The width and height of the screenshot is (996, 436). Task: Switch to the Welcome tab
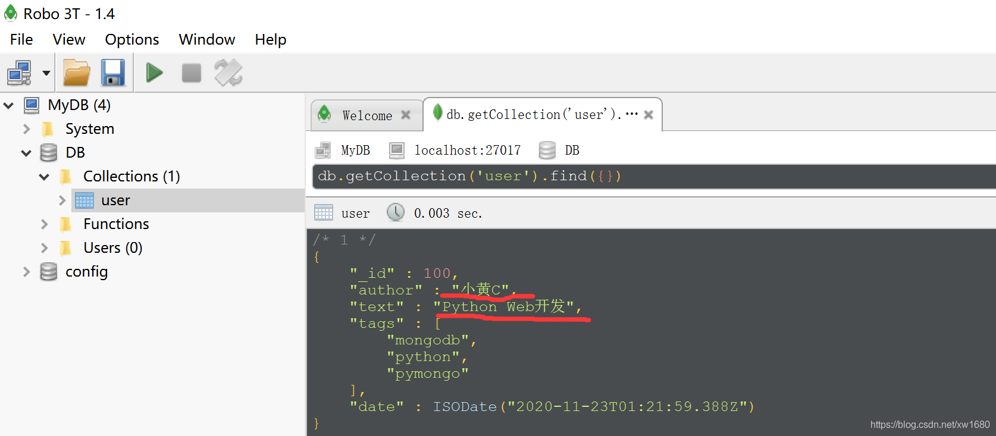tap(367, 115)
